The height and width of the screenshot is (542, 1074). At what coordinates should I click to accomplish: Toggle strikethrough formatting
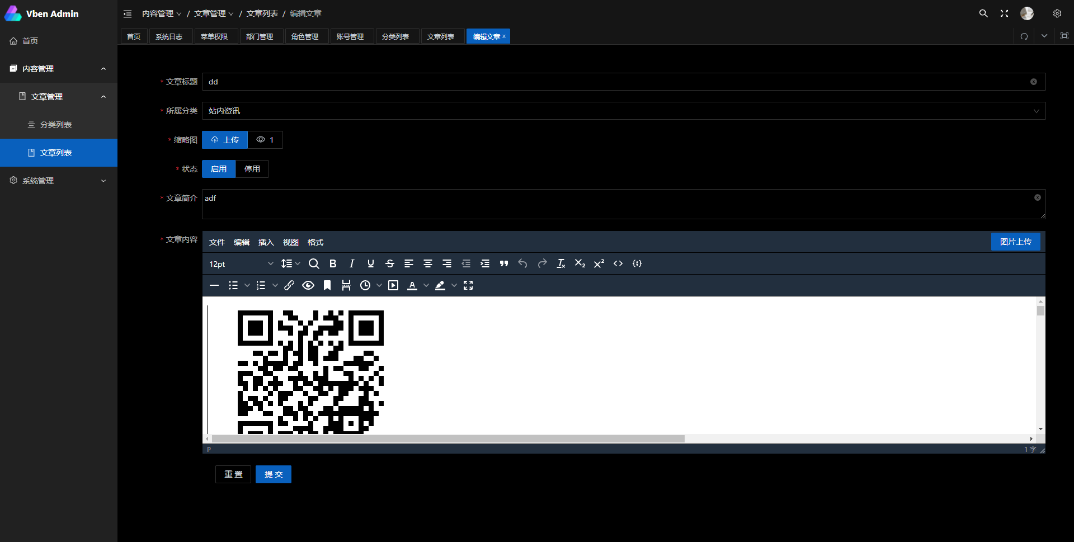pyautogui.click(x=390, y=263)
